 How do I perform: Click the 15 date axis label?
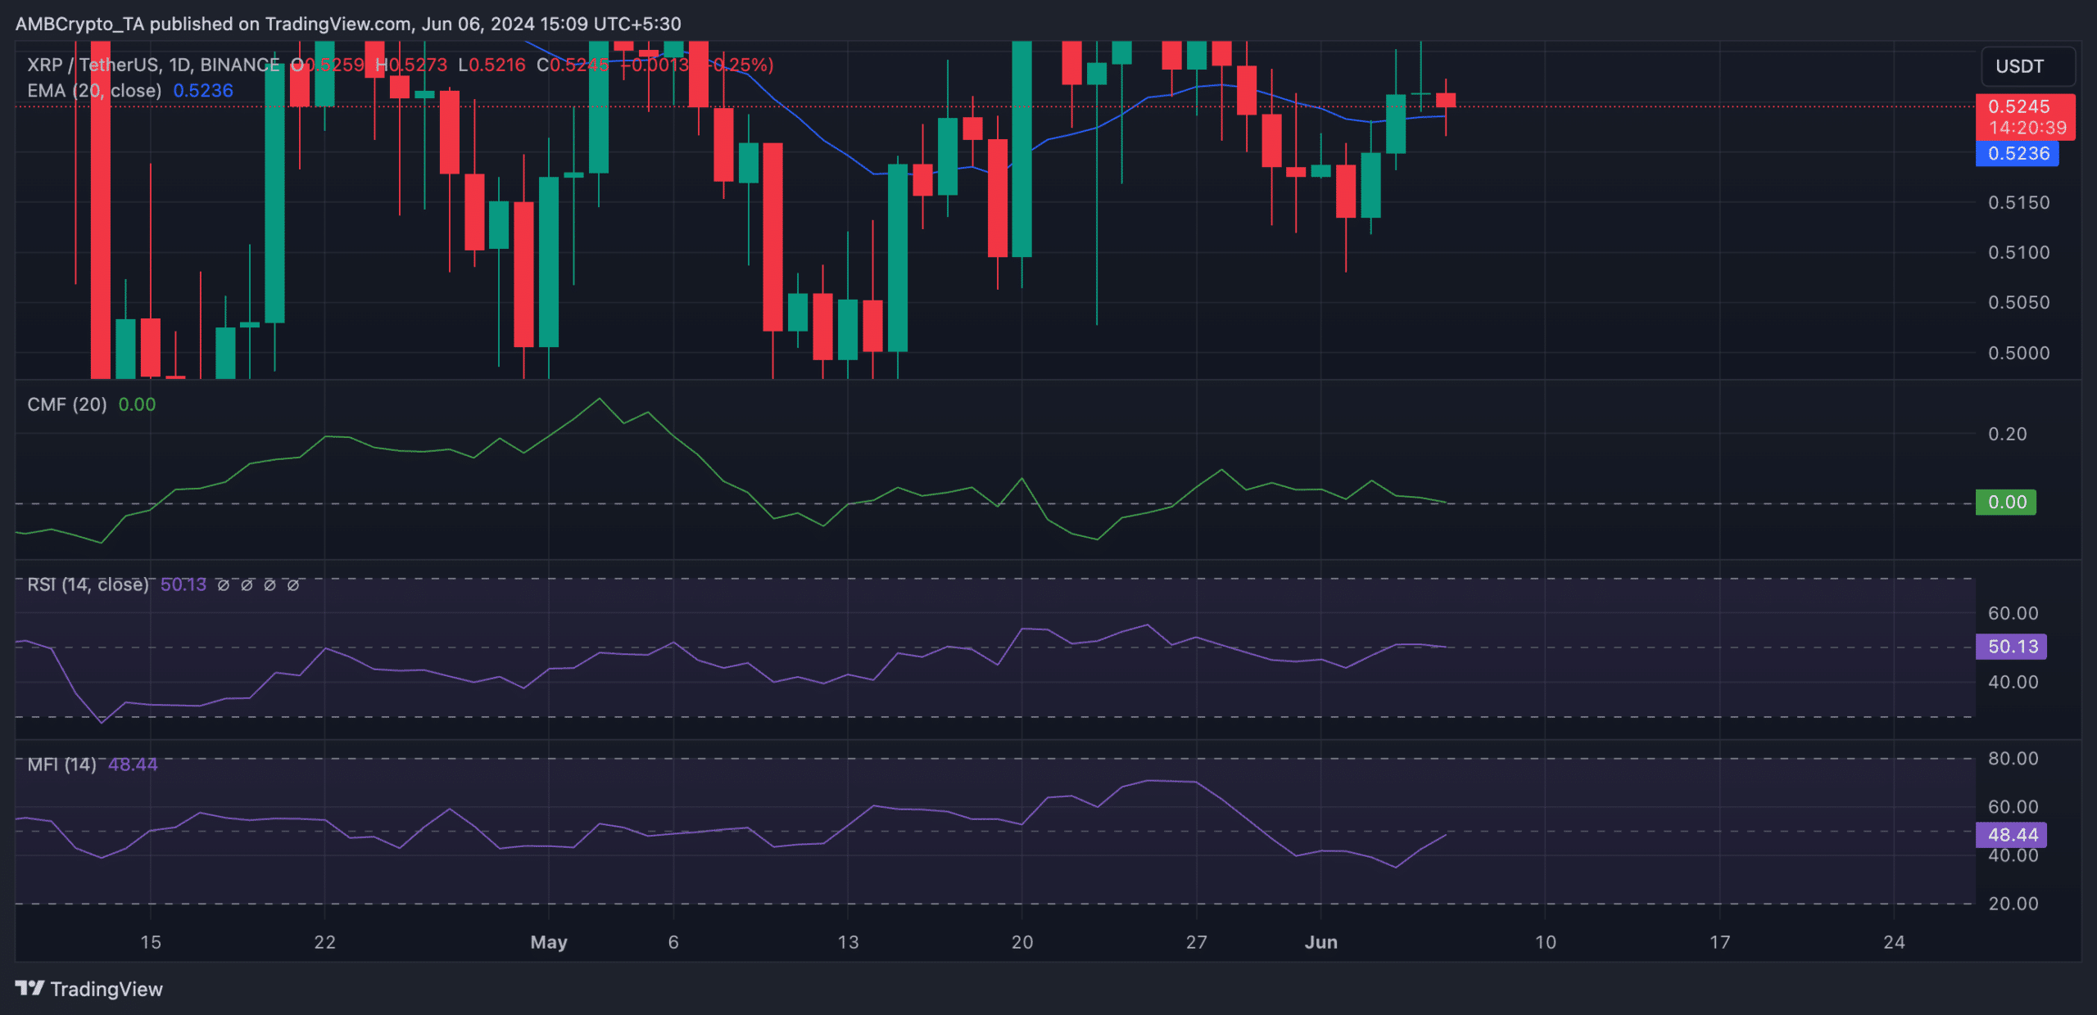[x=151, y=942]
